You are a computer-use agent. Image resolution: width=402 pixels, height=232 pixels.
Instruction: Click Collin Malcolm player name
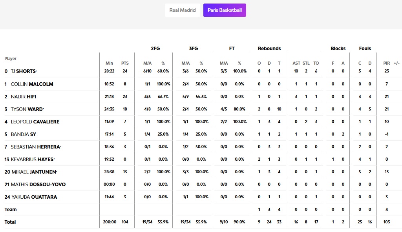pos(32,84)
